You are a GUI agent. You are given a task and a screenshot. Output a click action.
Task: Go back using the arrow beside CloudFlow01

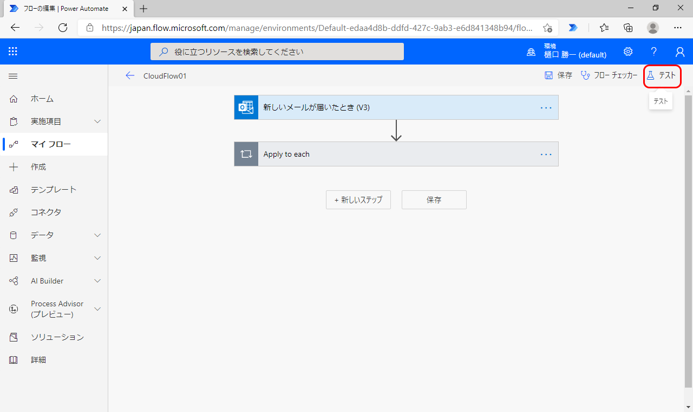(x=130, y=75)
